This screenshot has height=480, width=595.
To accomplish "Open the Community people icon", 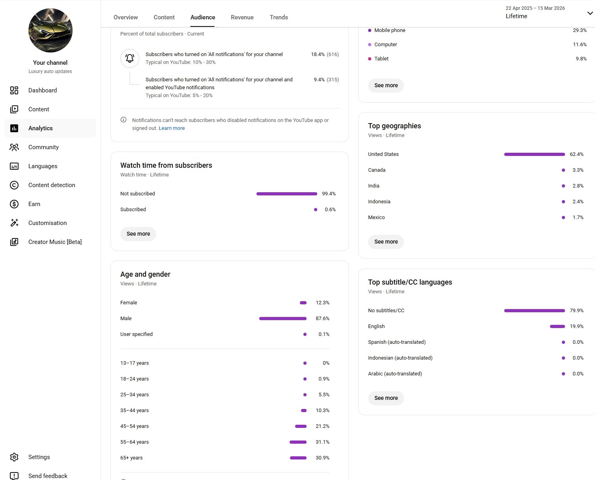I will tap(14, 147).
